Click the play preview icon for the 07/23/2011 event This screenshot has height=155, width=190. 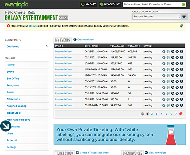[x=177, y=57]
